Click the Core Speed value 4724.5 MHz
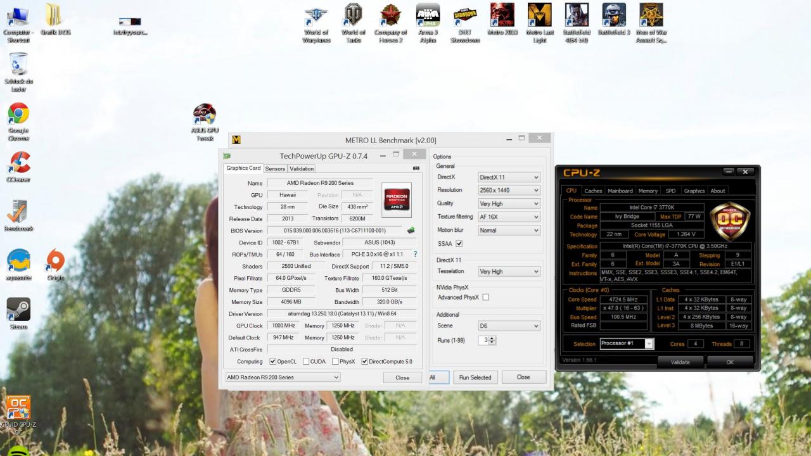The image size is (811, 456). click(x=624, y=300)
